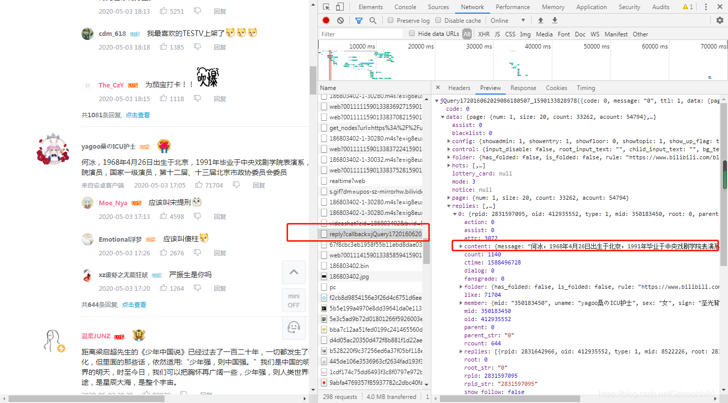Image resolution: width=728 pixels, height=403 pixels.
Task: Enable Preserve log checkbox
Action: [390, 20]
